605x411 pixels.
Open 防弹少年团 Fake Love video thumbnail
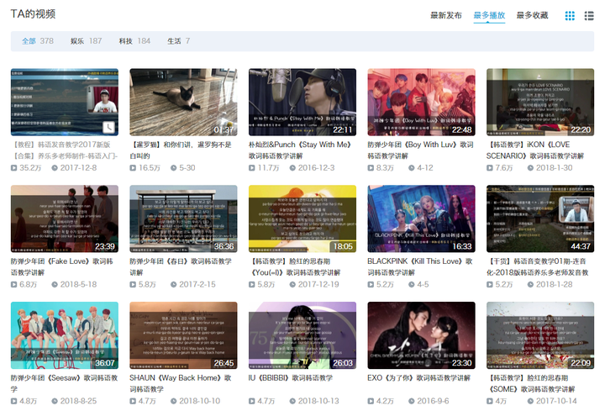click(x=65, y=219)
